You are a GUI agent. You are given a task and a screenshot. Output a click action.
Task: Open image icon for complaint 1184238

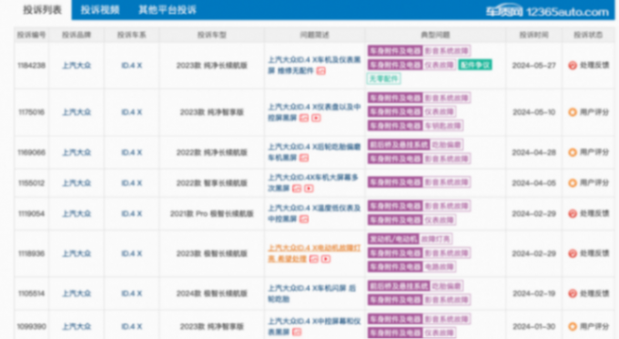tap(321, 71)
